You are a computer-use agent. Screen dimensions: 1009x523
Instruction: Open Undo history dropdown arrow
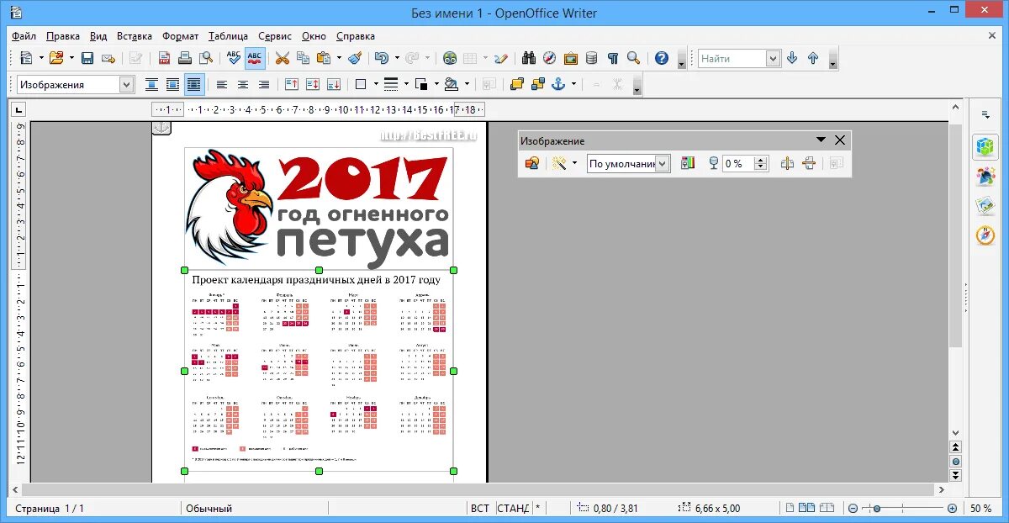[x=396, y=58]
